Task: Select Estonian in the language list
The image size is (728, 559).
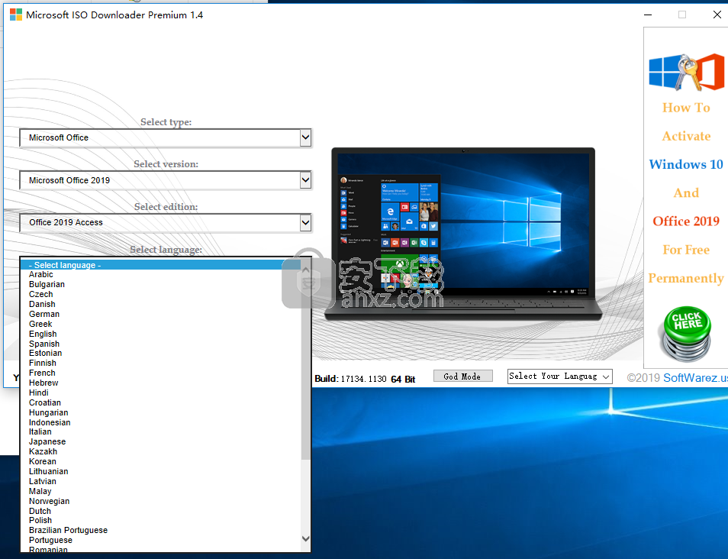Action: (x=46, y=353)
